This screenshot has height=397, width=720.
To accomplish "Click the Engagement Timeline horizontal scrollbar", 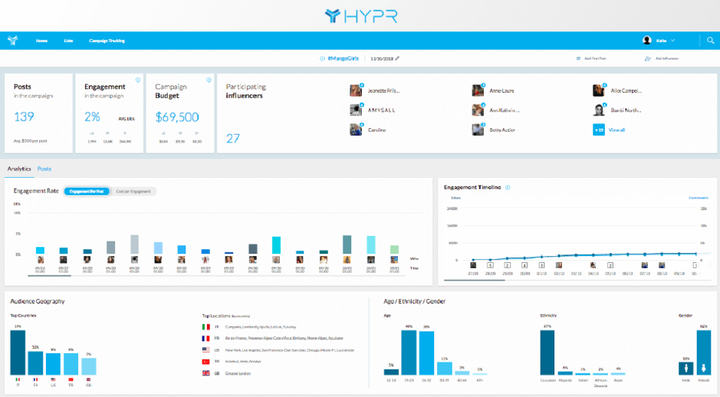I will tap(475, 280).
